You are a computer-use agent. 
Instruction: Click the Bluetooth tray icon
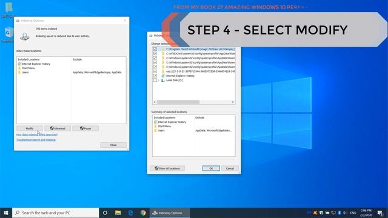pyautogui.click(x=339, y=213)
